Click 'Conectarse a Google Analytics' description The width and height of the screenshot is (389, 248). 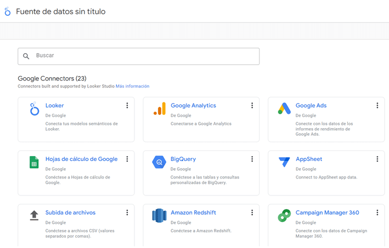[201, 124]
